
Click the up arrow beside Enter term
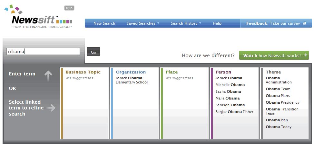click(48, 76)
